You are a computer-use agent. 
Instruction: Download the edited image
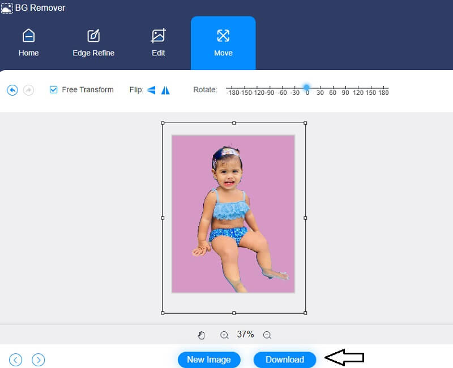[284, 360]
